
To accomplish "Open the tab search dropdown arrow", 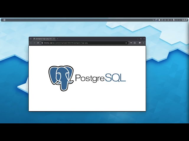I will coord(31,39).
